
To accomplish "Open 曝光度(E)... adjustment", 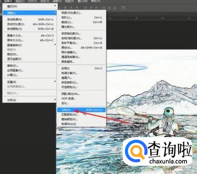I will click(82, 27).
